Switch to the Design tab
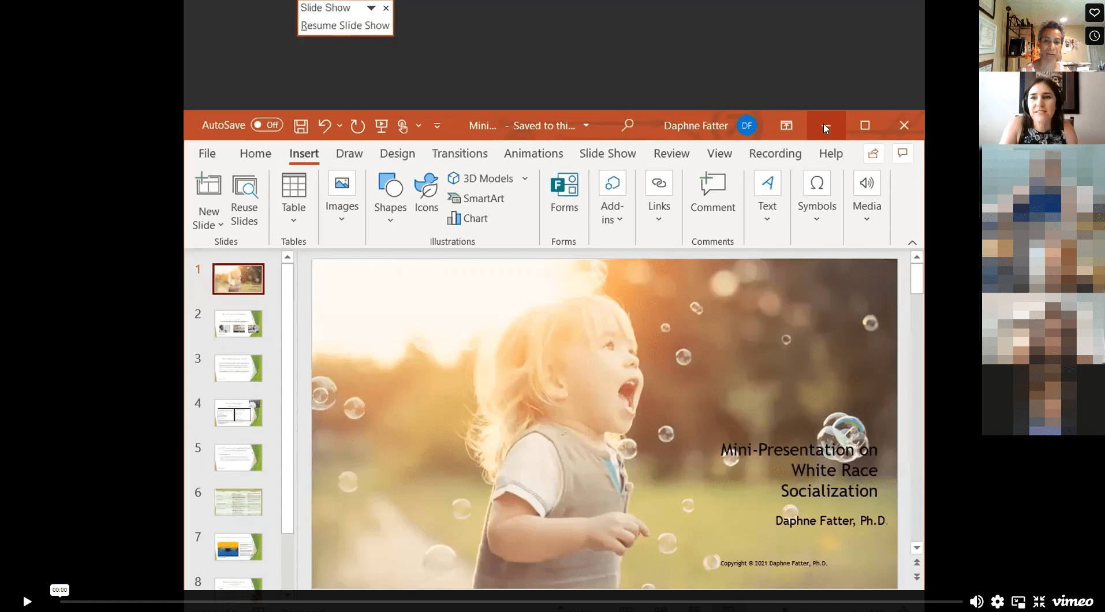1105x612 pixels. [x=397, y=154]
